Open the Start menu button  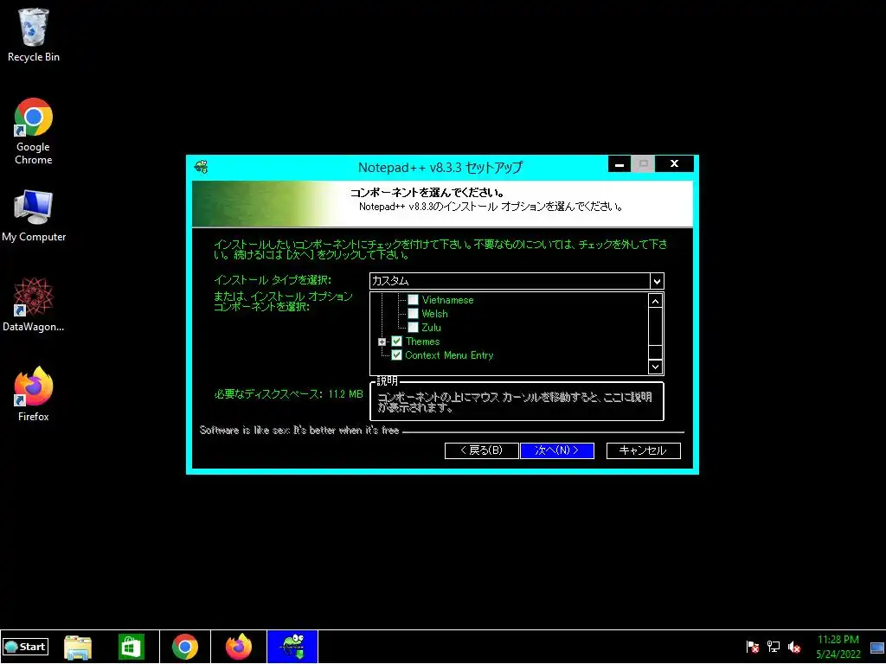point(25,647)
